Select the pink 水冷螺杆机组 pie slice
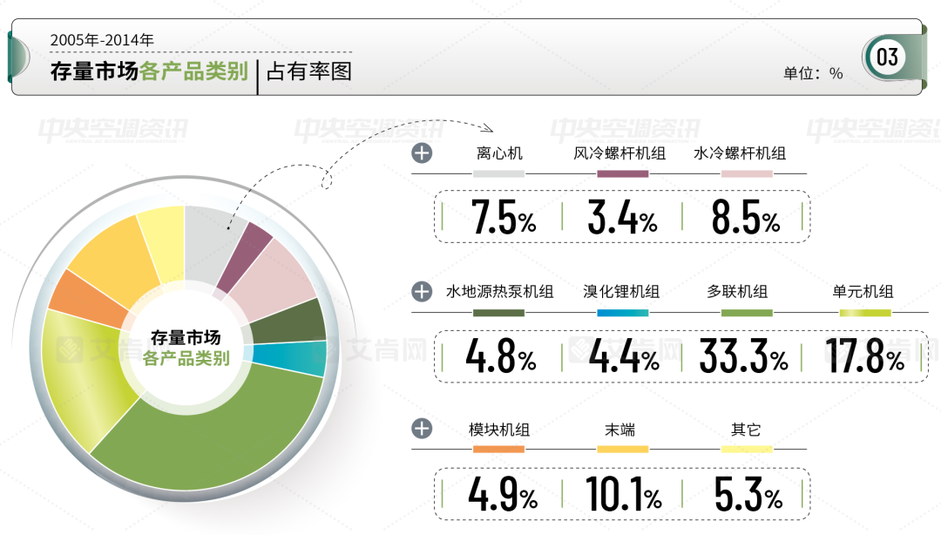The height and width of the screenshot is (535, 941). 279,277
